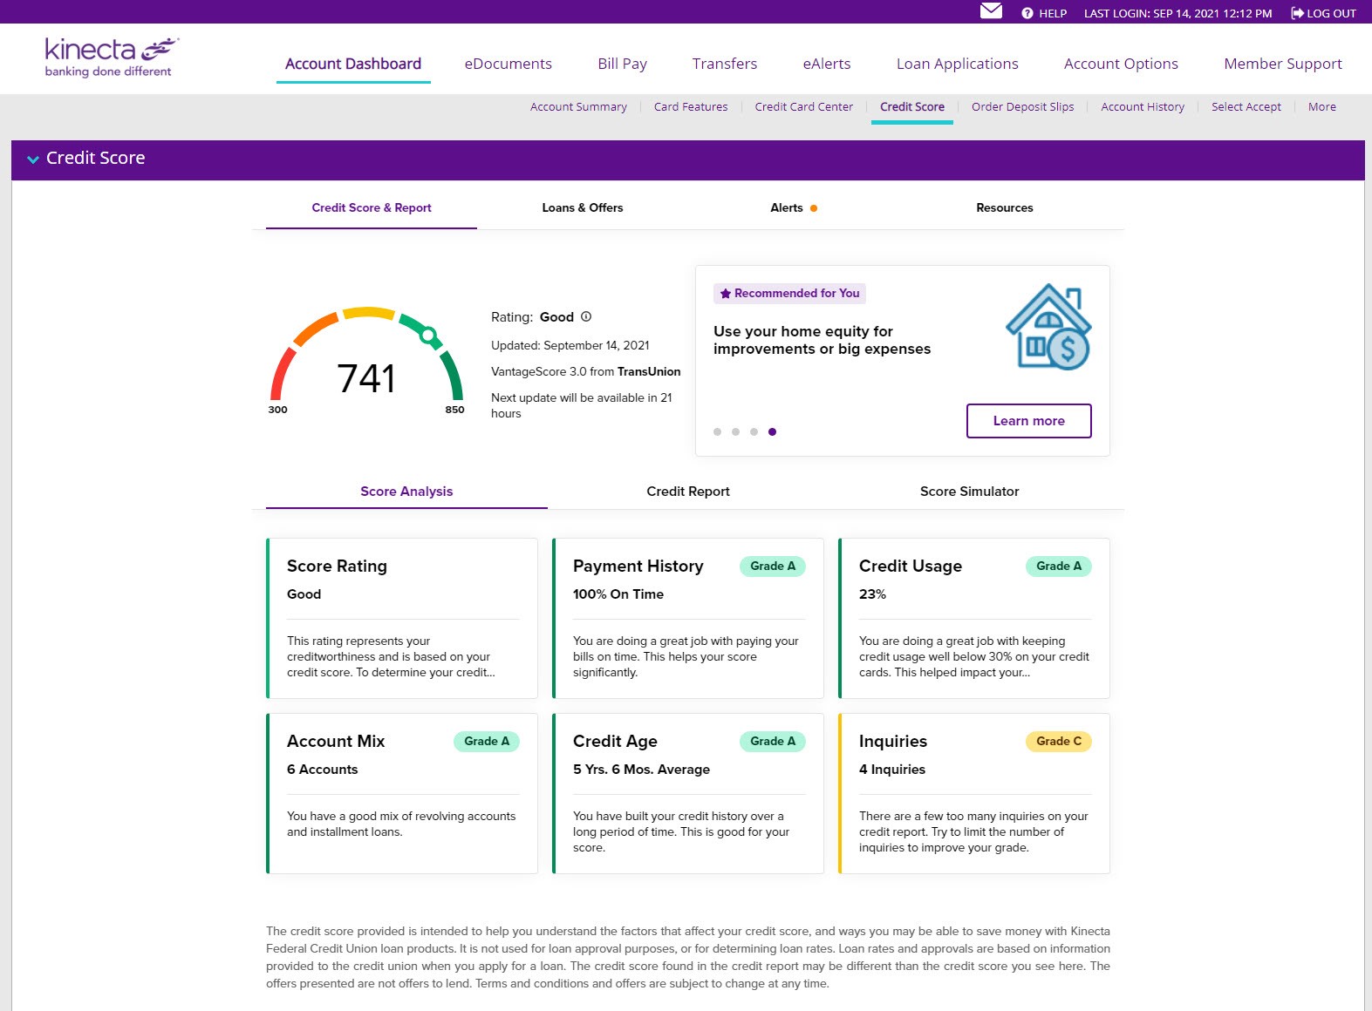Click the credit score gauge marker

click(x=428, y=335)
